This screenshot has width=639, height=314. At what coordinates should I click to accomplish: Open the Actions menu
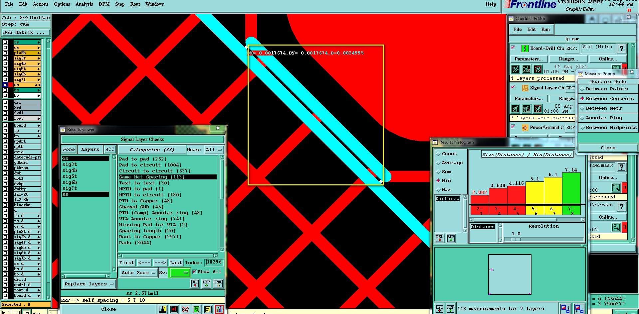click(41, 4)
